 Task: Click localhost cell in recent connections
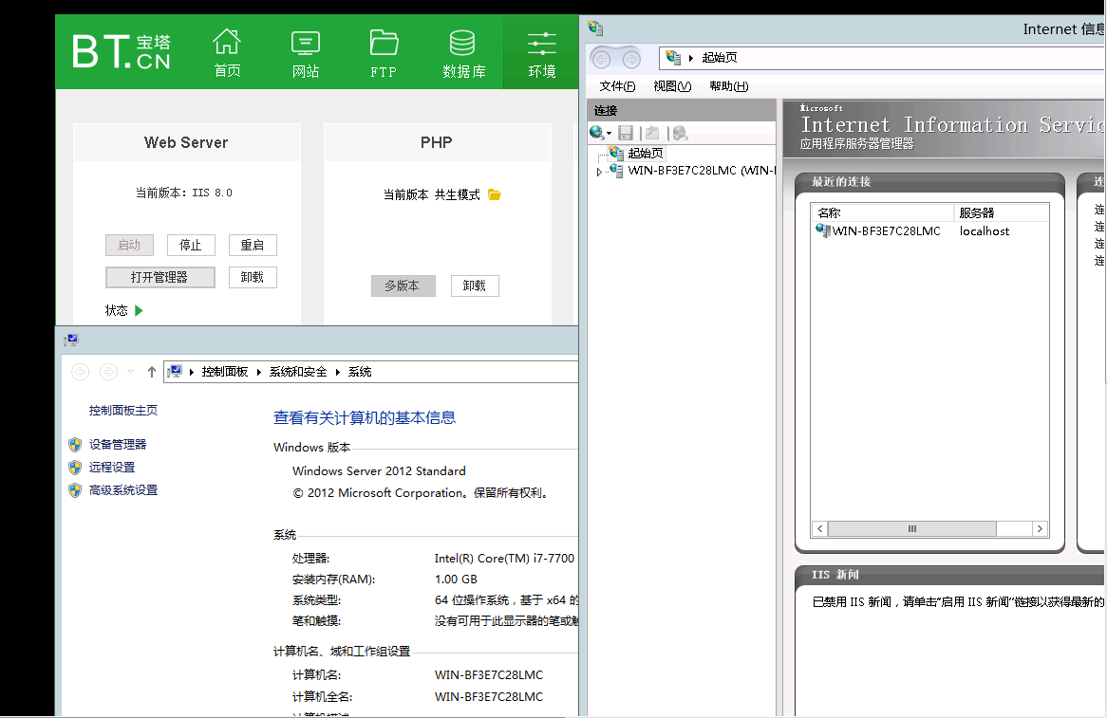[x=985, y=230]
